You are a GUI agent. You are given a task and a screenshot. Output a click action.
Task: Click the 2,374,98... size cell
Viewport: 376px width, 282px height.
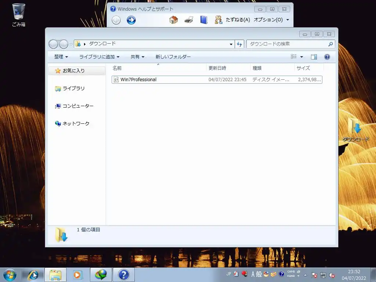tap(309, 80)
